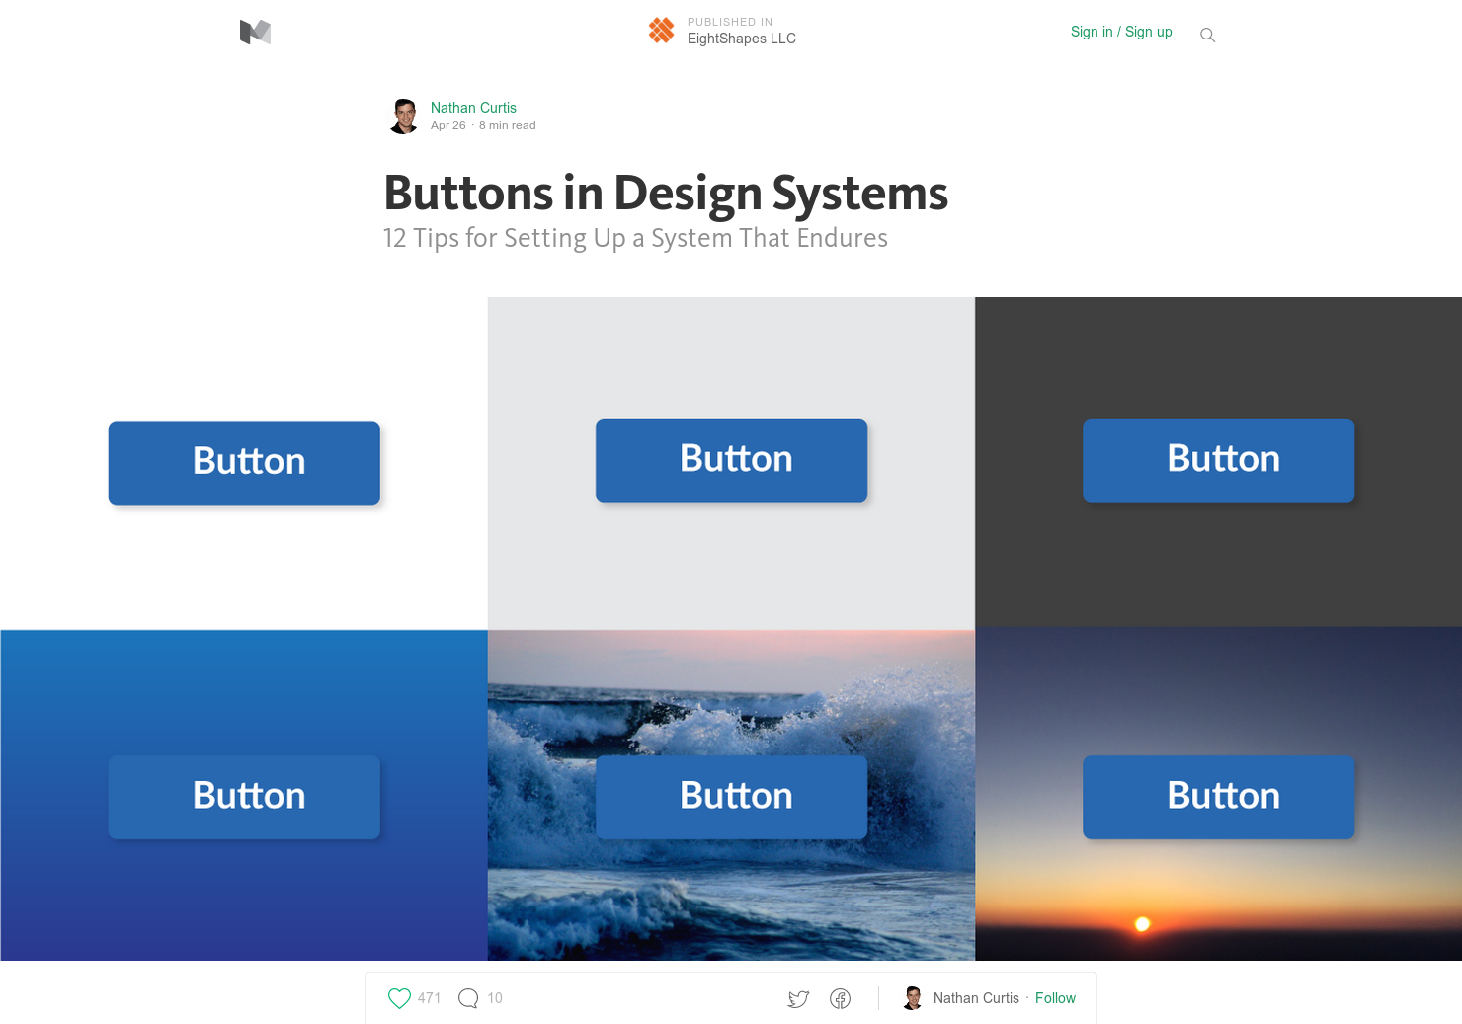Click the Button on the white background

[244, 462]
